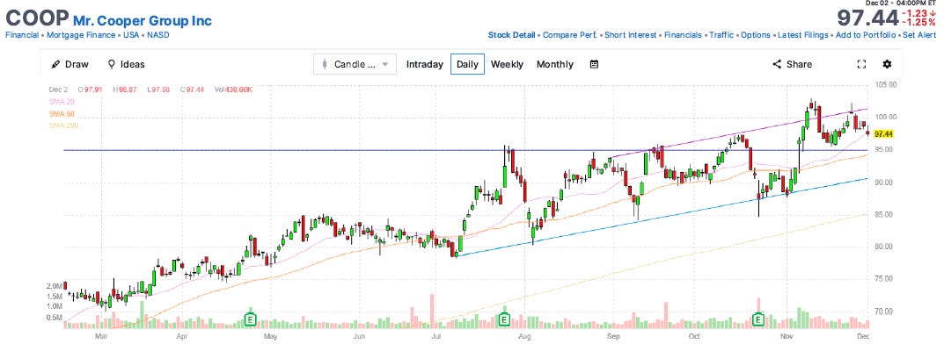The width and height of the screenshot is (944, 344).
Task: Click the earnings E marker before November
Action: tap(758, 319)
